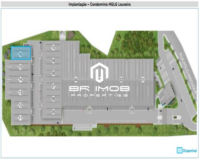
Task: Click warehouse unit label 09
Action: click(x=53, y=61)
